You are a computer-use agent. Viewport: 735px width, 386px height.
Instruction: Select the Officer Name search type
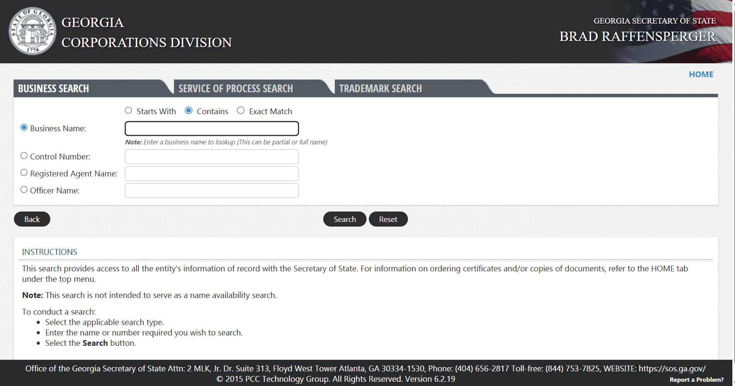click(24, 190)
